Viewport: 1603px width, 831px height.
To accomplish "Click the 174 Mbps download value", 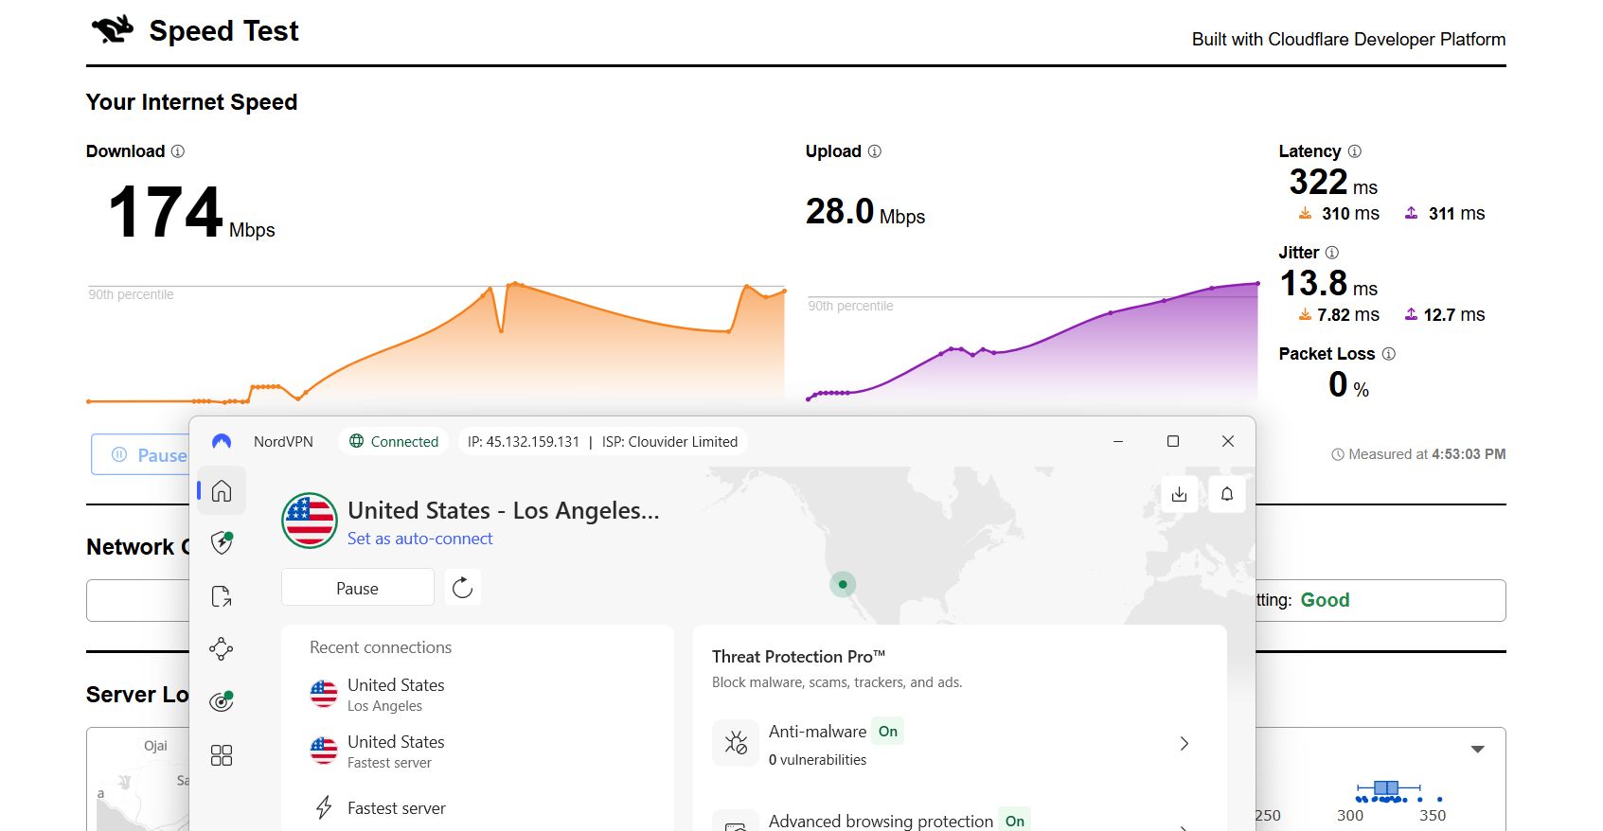I will pos(191,212).
